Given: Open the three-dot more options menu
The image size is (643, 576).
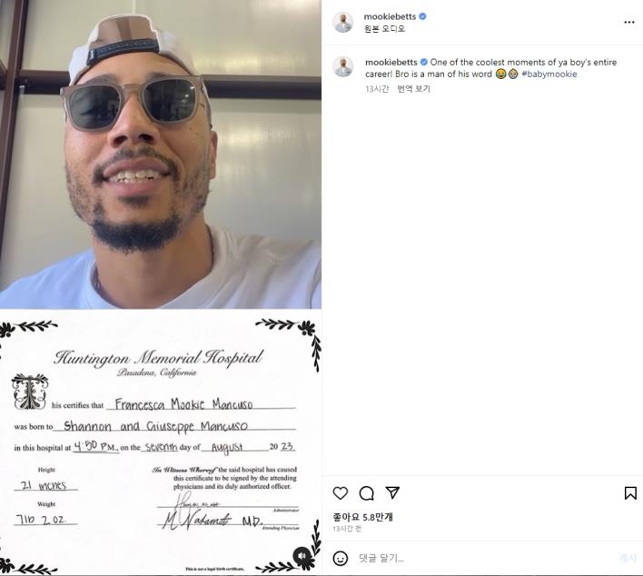Looking at the screenshot, I should click(629, 22).
